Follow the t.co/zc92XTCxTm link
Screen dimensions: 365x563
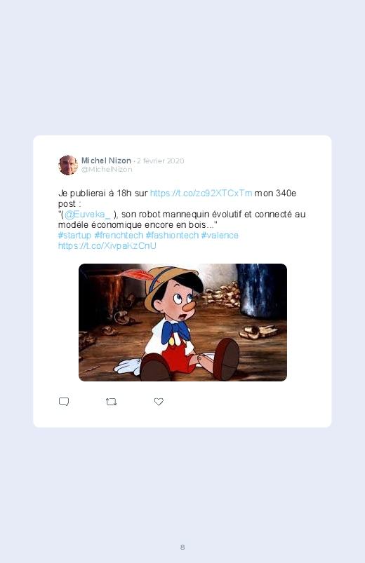point(201,194)
